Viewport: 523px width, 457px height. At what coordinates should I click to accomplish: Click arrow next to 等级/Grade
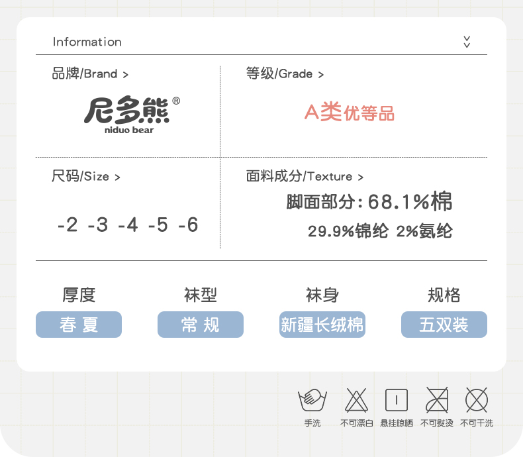(x=321, y=75)
